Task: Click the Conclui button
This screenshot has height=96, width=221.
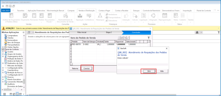Action: [x=87, y=68]
